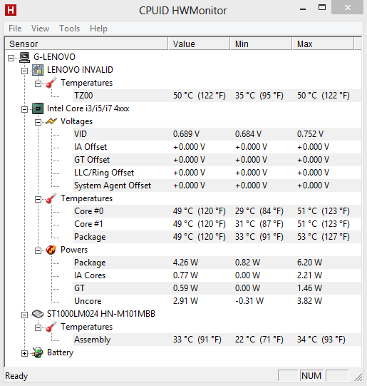
Task: Select the System Agent Offset row
Action: [x=217, y=186]
